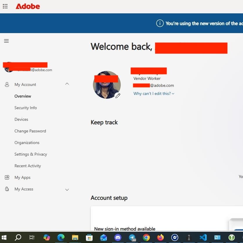Open Microsoft Edge from the taskbar
243x243 pixels.
point(61,237)
